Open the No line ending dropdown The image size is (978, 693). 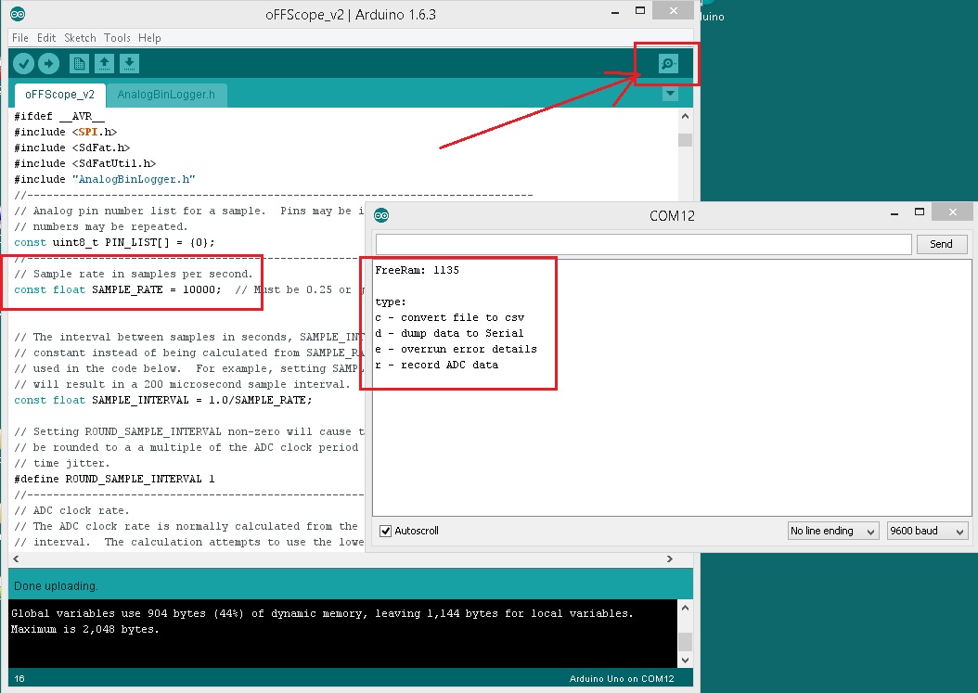[x=832, y=531]
